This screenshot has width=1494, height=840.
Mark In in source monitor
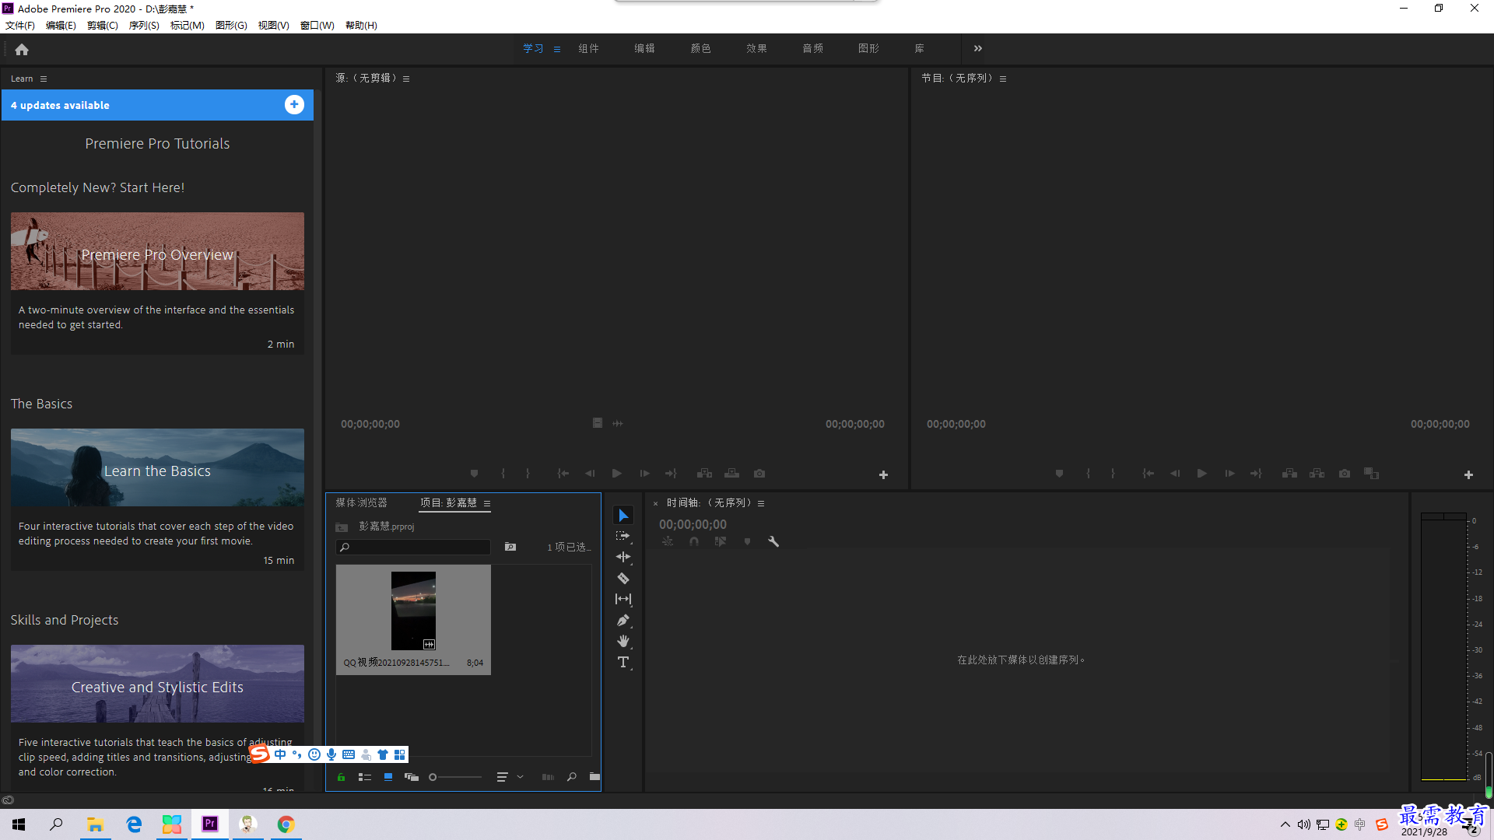[x=503, y=473]
